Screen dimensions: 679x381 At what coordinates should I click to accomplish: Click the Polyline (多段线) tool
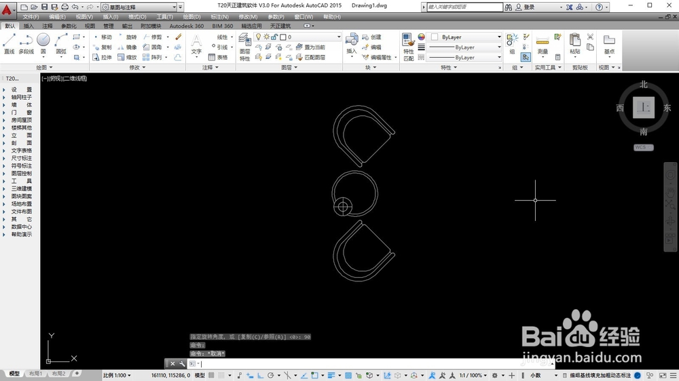(26, 43)
